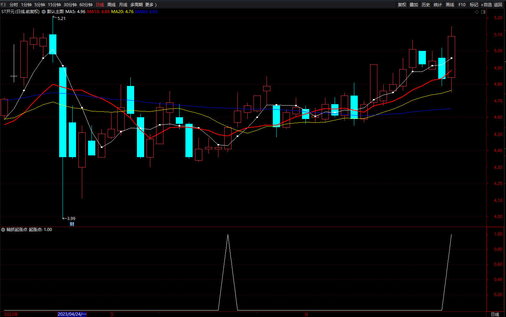This screenshot has width=506, height=317.
Task: Click the 标记 mark button
Action: pyautogui.click(x=474, y=5)
